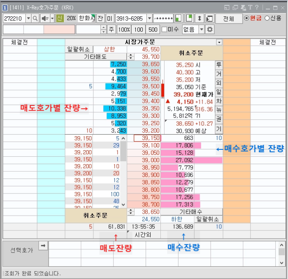
Task: Select the 현금 cash radio button
Action: pos(246,18)
